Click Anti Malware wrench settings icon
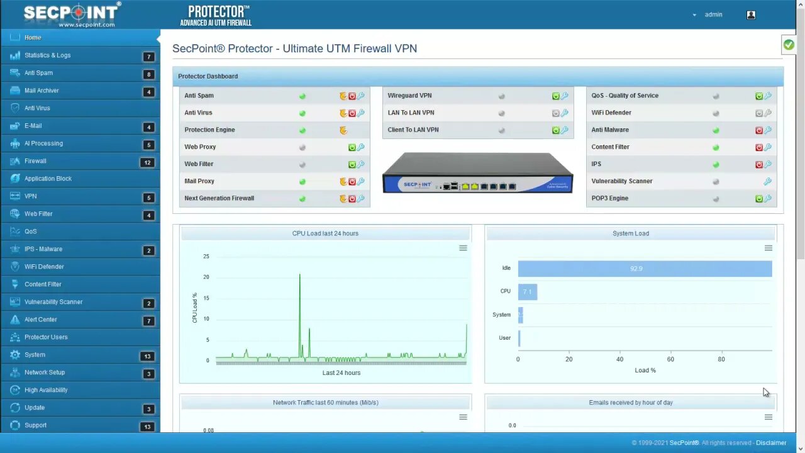Image resolution: width=805 pixels, height=453 pixels. coord(767,130)
